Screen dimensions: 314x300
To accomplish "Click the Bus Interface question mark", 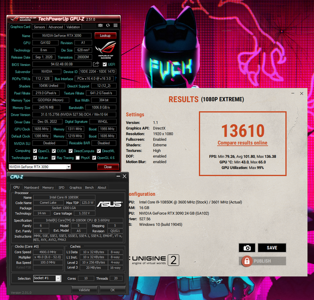I will pyautogui.click(x=115, y=79).
